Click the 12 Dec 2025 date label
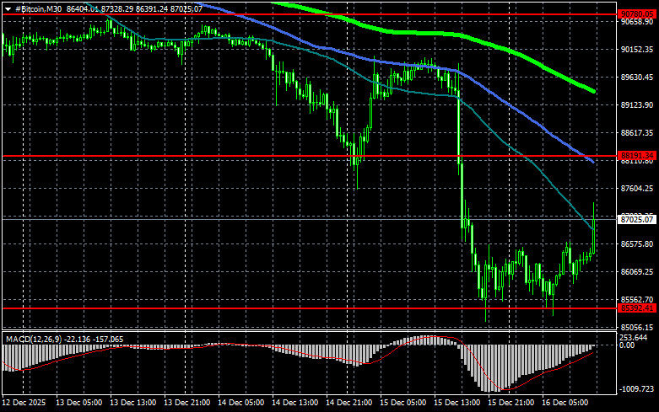 25,404
